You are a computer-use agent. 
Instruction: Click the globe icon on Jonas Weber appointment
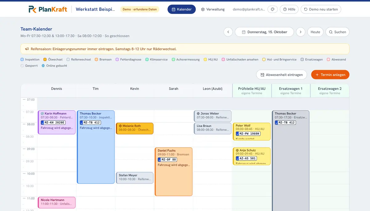pos(198,114)
